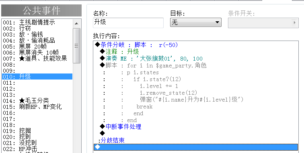The width and height of the screenshot is (304, 153).
Task: Select empty event slot 018
Action: coord(37,125)
